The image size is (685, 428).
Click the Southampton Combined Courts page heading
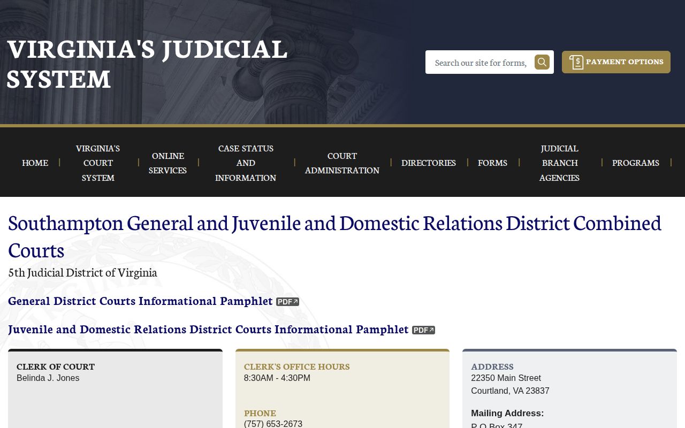[334, 236]
